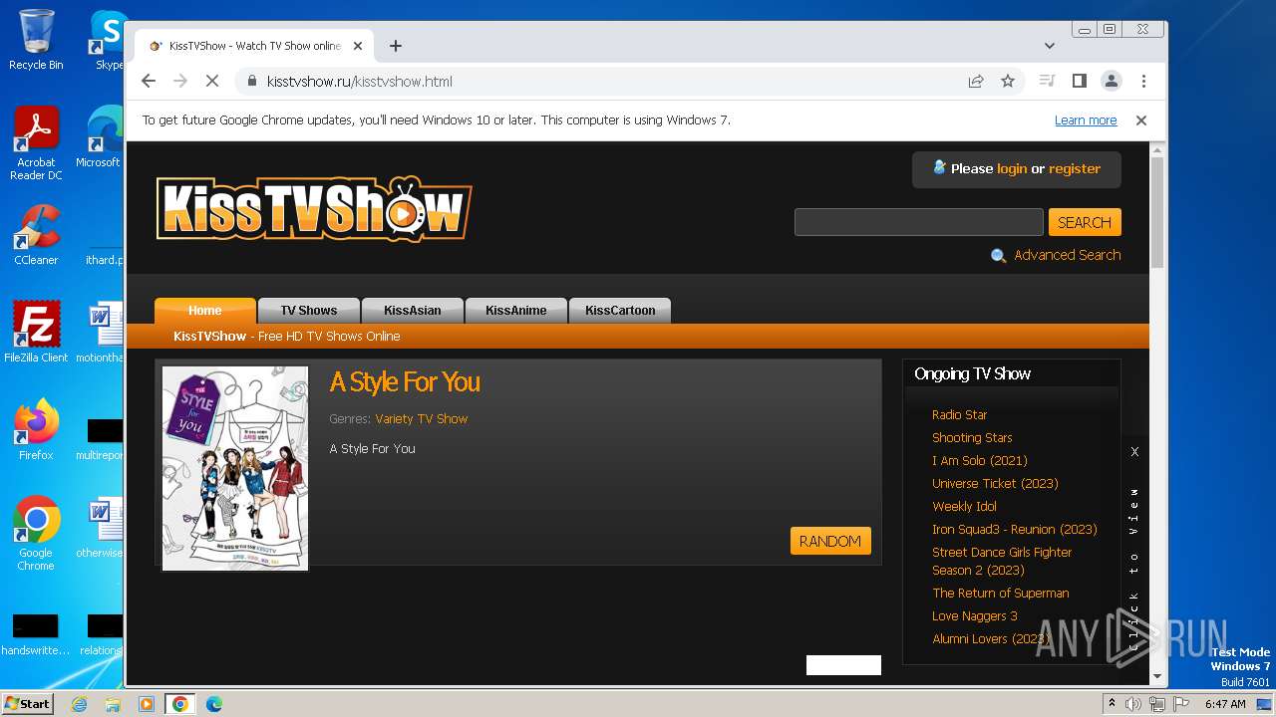Switch to the KissAnime tab
This screenshot has height=717, width=1276.
pos(516,310)
